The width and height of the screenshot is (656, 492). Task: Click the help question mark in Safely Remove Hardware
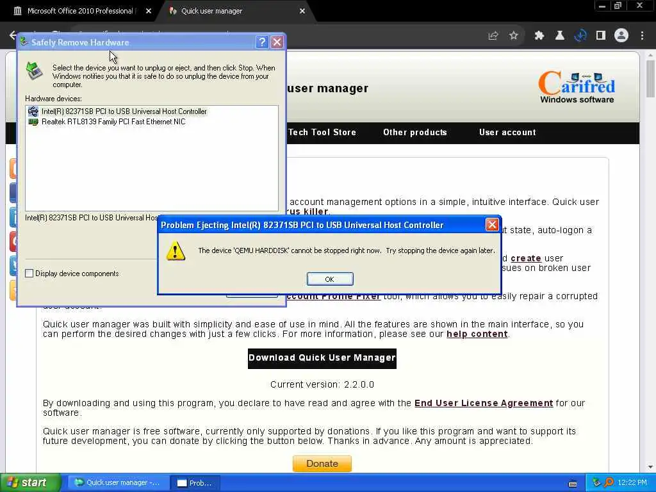click(x=262, y=42)
